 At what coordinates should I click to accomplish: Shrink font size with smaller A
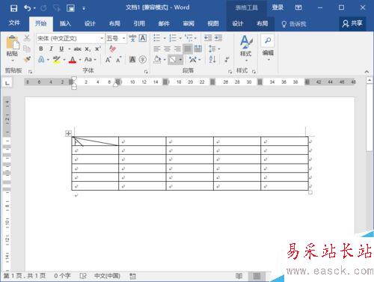click(x=118, y=60)
